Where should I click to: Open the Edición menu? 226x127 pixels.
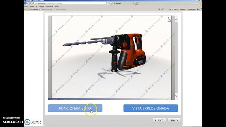32,6
